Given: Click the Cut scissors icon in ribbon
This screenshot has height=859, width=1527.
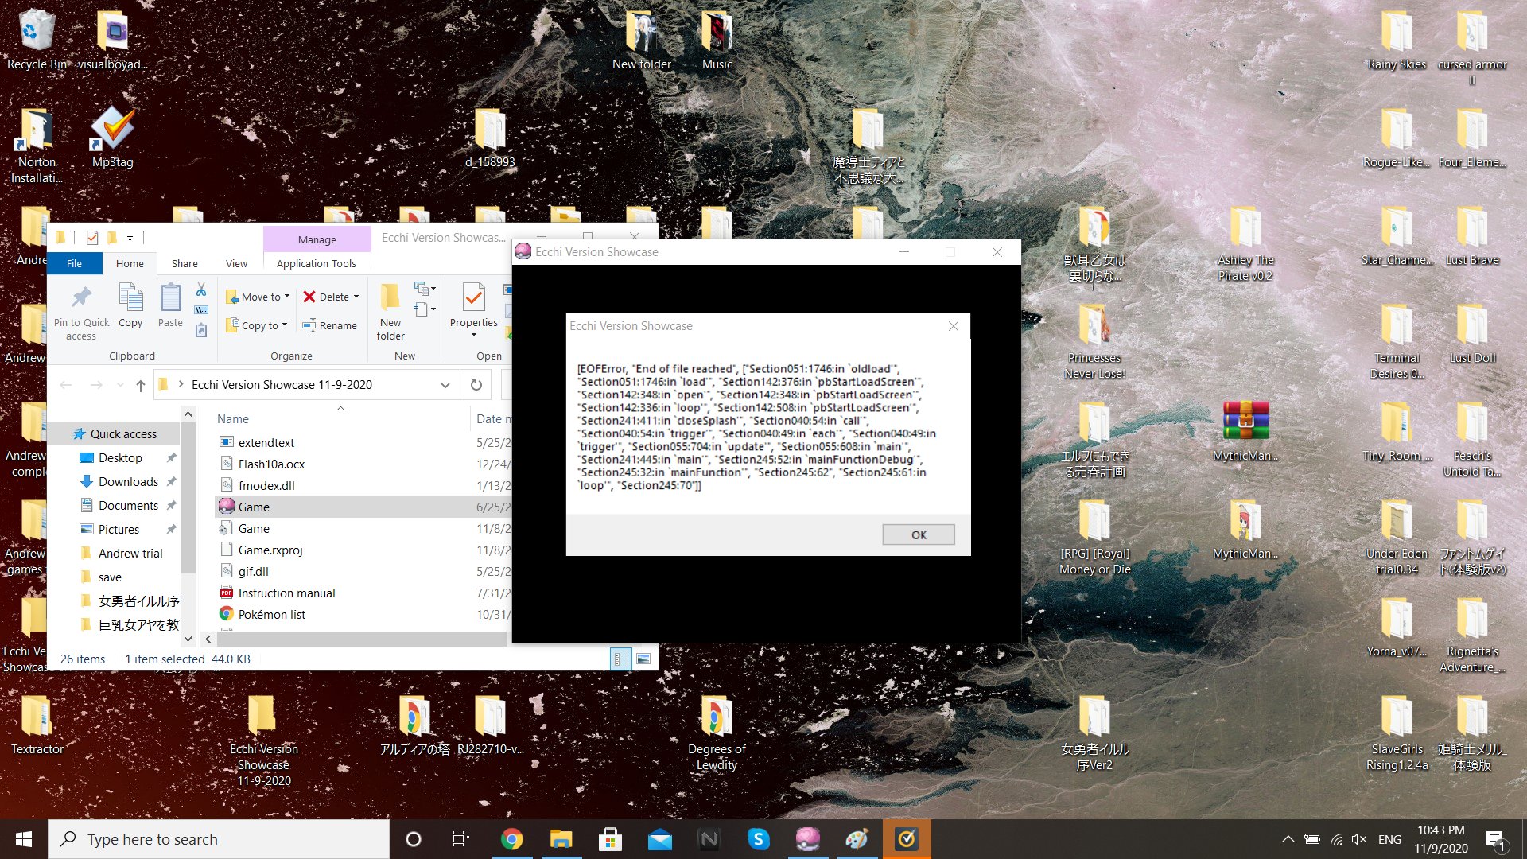Looking at the screenshot, I should coord(201,290).
